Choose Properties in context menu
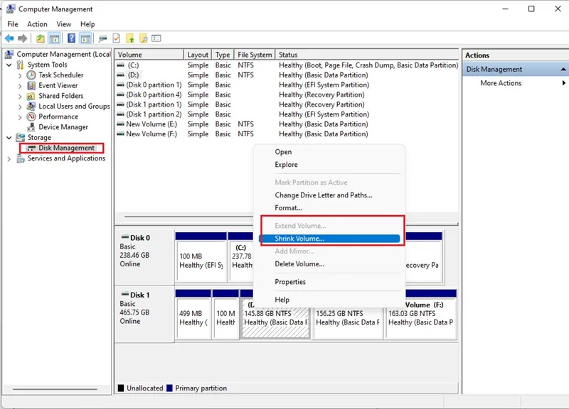The width and height of the screenshot is (569, 409). pos(290,282)
